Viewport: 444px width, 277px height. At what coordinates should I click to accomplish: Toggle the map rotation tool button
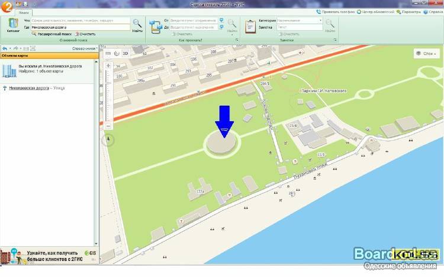point(117,53)
